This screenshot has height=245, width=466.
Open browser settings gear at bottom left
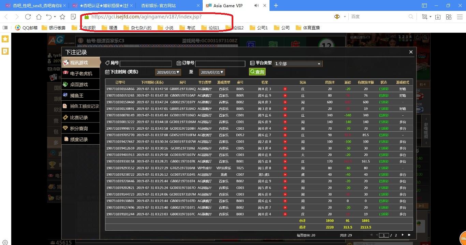click(x=5, y=242)
